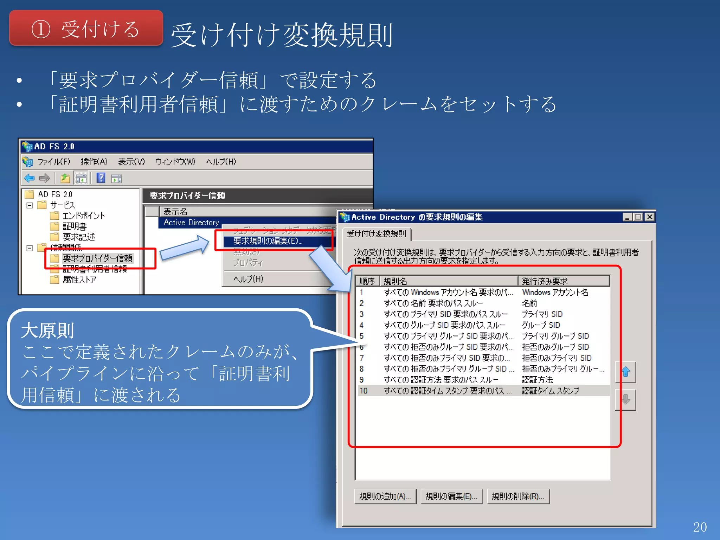The height and width of the screenshot is (540, 720).
Task: Click the folder icon of 属性ストア
Action: click(54, 280)
